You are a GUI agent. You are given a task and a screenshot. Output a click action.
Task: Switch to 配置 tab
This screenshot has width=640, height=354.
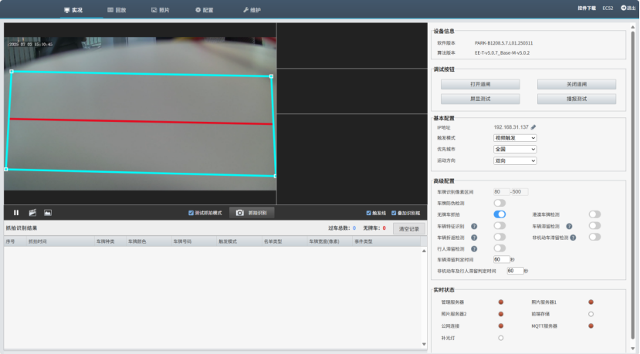(204, 10)
